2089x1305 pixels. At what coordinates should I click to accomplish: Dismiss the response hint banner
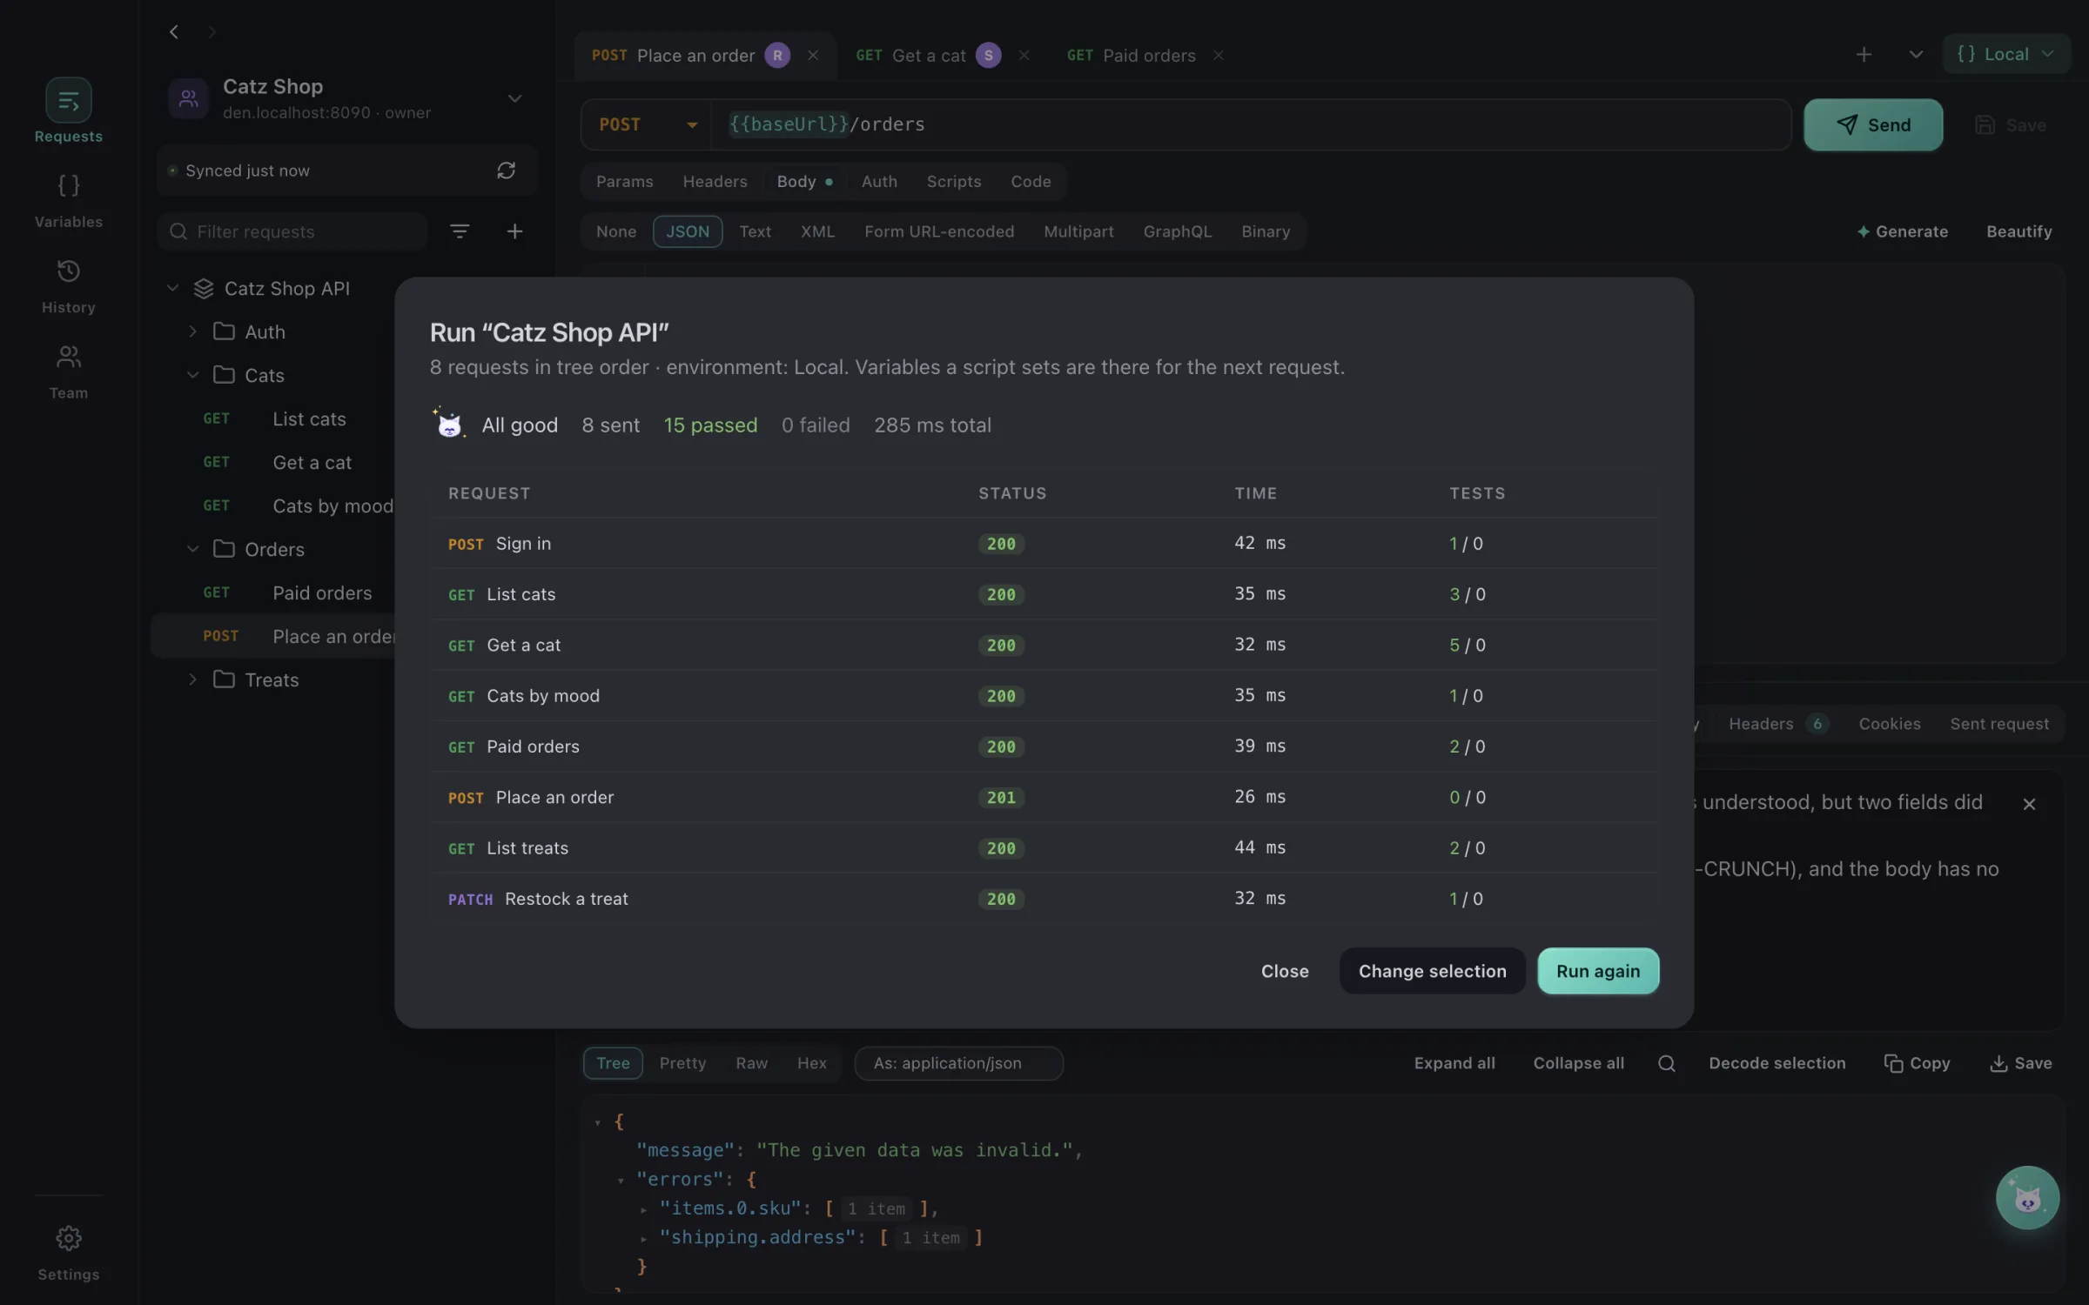(x=2029, y=804)
